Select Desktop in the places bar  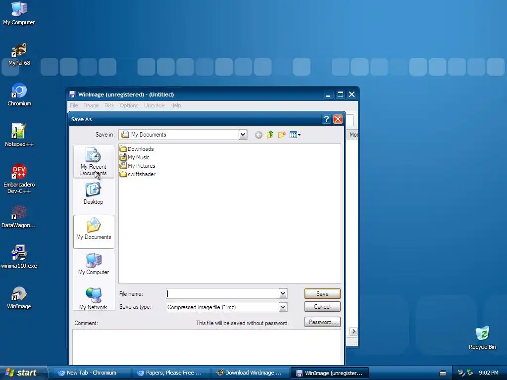pos(94,194)
